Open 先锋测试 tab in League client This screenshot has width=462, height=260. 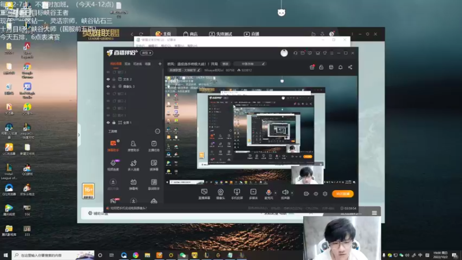tap(221, 34)
